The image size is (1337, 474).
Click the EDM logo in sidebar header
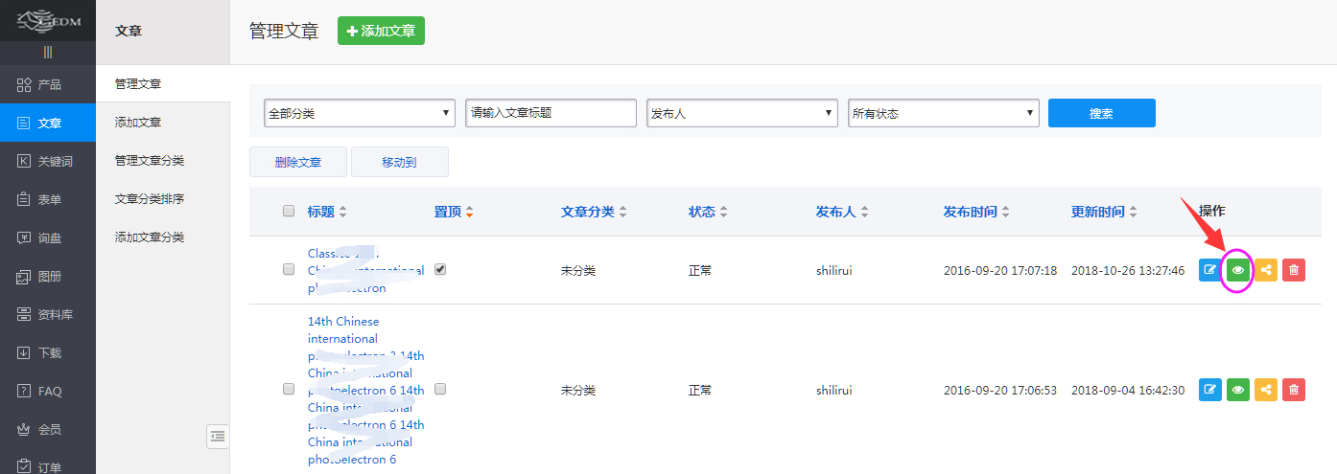click(x=47, y=19)
